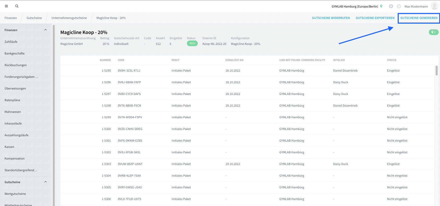
Task: Select code DV8J-6BAN-FAFP
Action: tap(129, 82)
